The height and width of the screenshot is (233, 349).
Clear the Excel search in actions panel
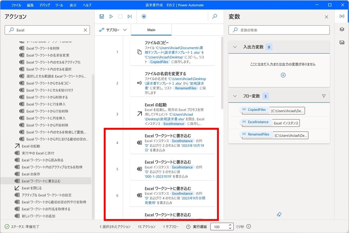click(85, 30)
